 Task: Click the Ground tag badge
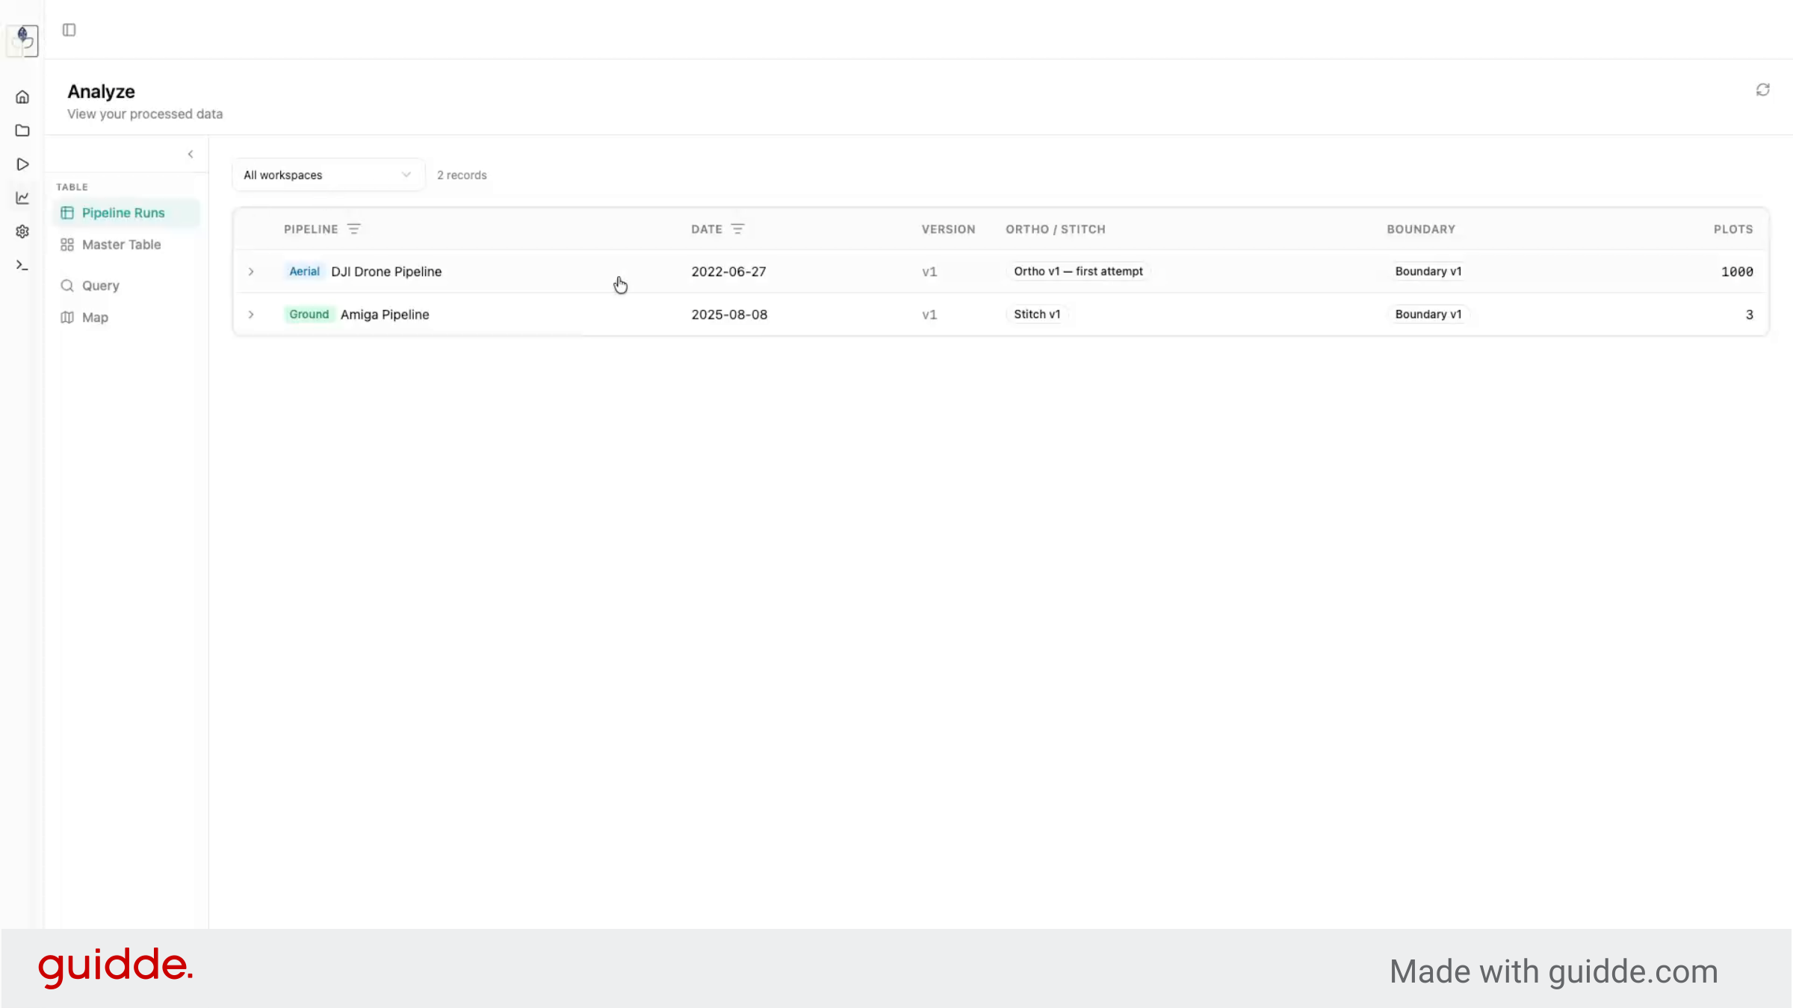[x=309, y=314]
